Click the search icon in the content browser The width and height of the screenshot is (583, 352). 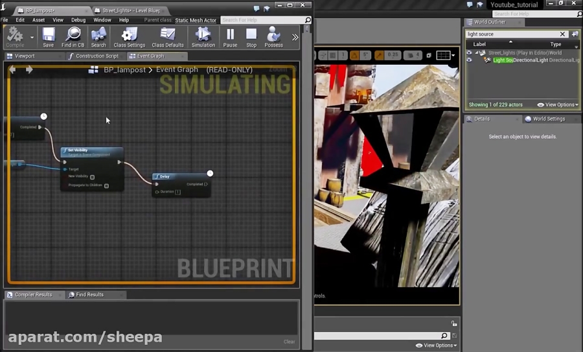coord(444,336)
